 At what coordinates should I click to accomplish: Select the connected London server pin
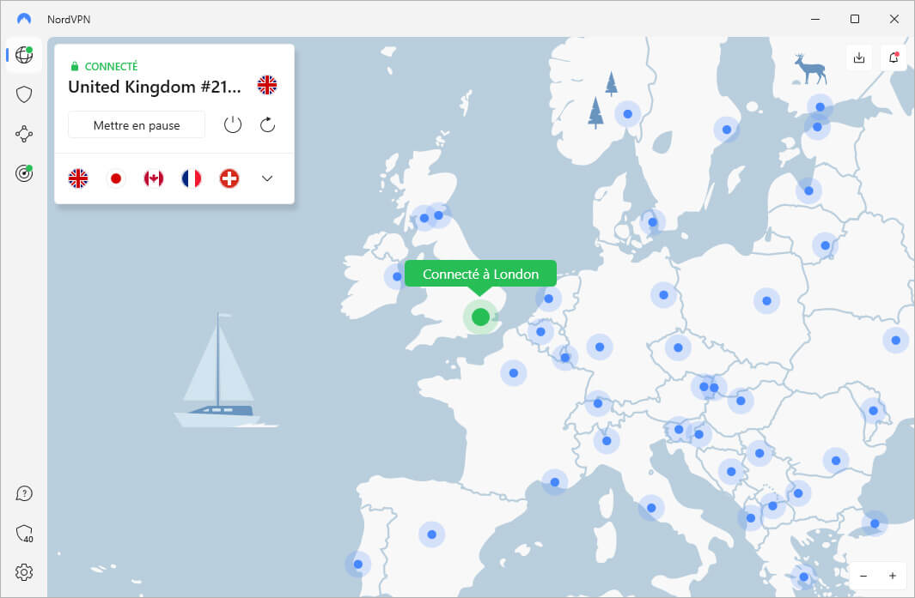[480, 317]
